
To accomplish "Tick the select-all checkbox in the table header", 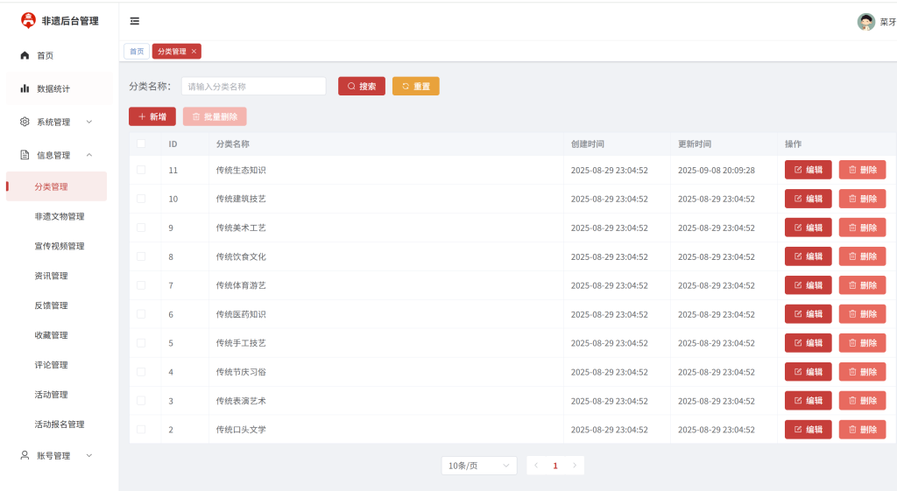I will point(141,144).
